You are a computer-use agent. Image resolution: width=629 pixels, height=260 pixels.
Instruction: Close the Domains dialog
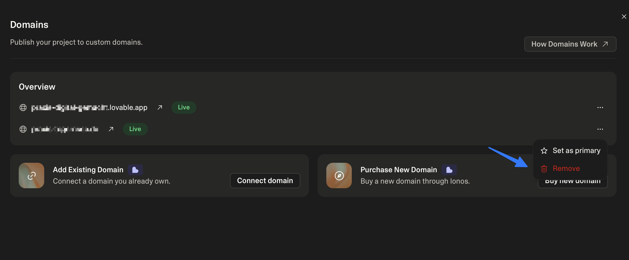coord(624,16)
